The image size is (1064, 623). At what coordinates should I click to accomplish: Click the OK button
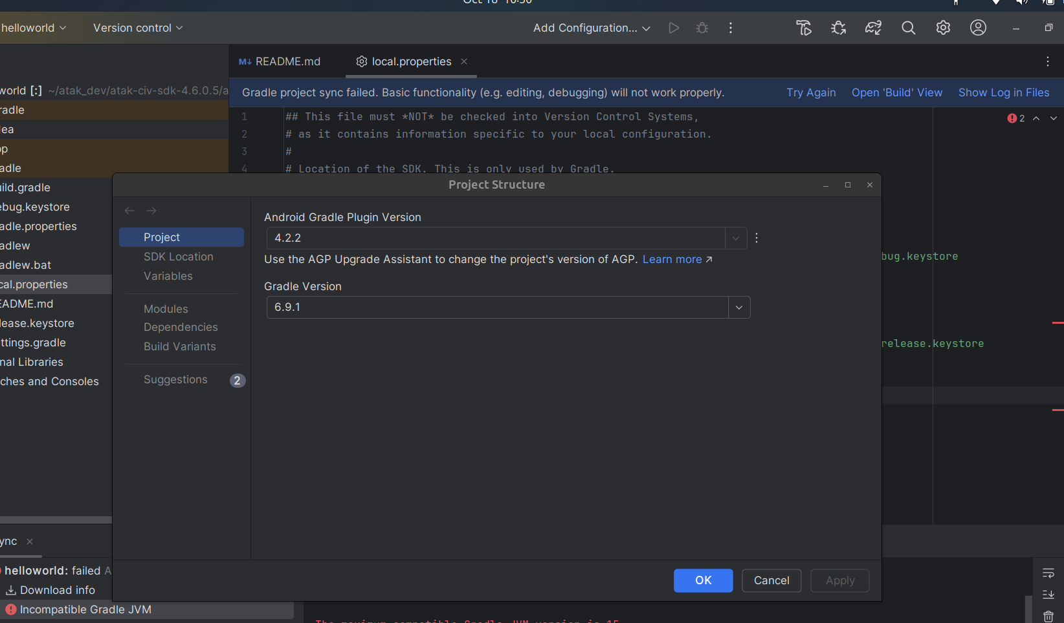[x=703, y=580]
